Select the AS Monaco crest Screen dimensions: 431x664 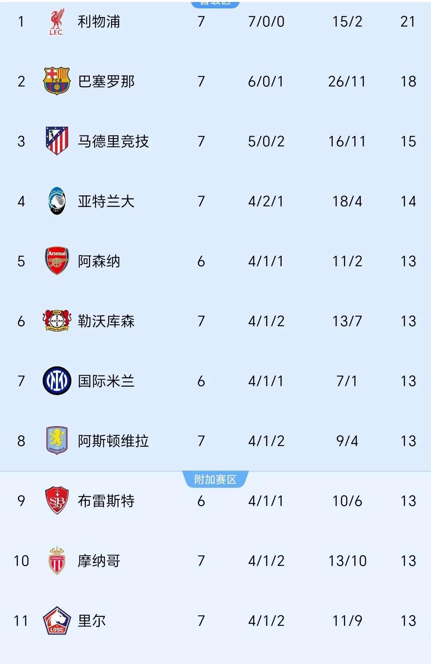click(x=57, y=561)
